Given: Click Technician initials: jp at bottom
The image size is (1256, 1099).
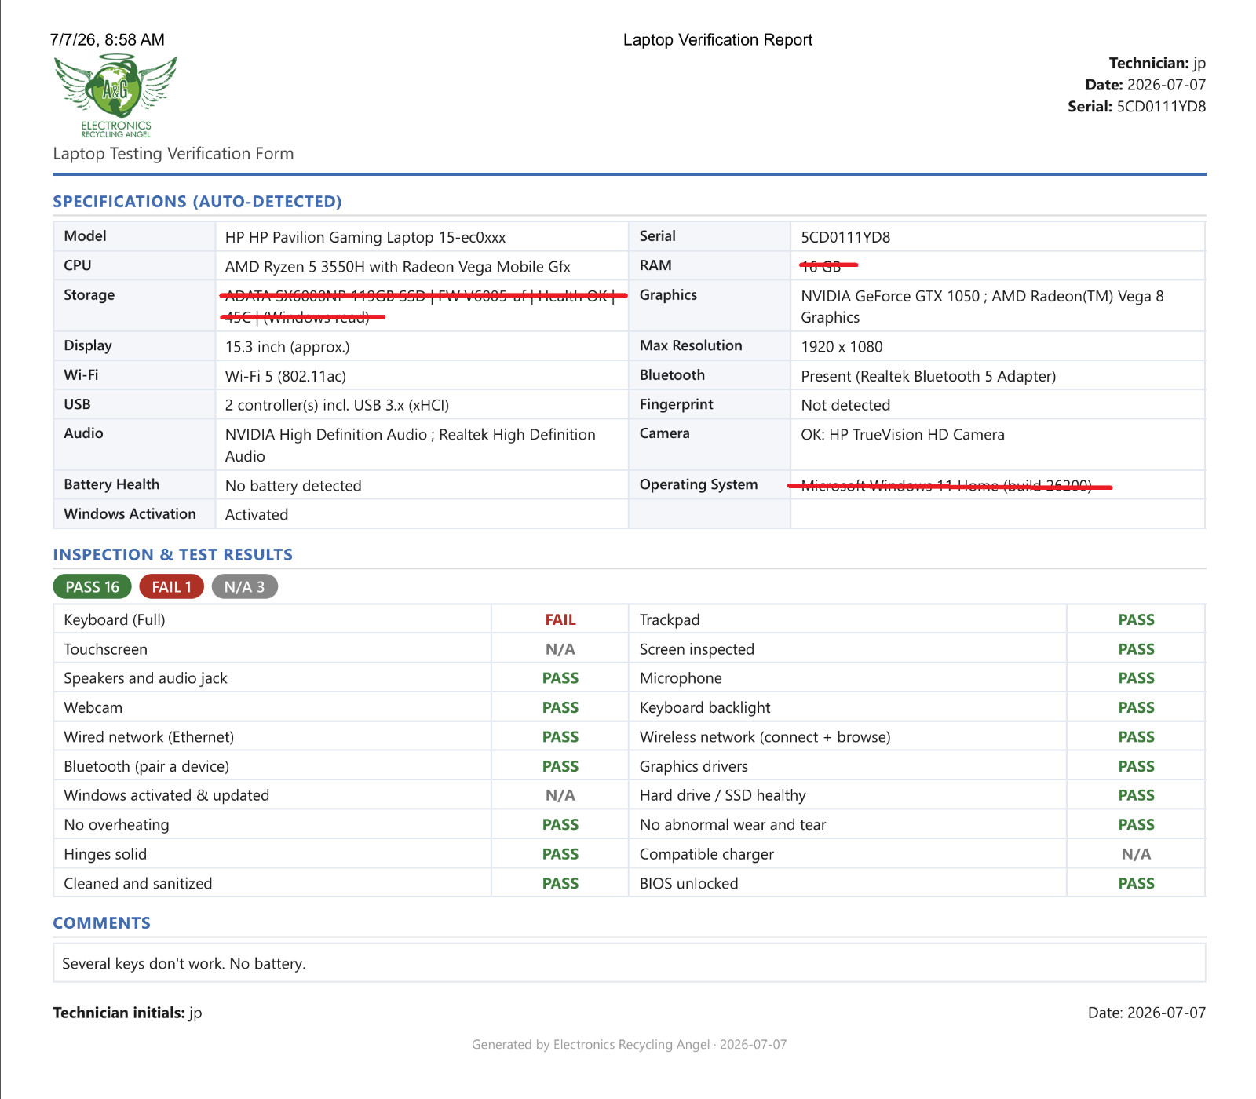Looking at the screenshot, I should (x=127, y=1013).
